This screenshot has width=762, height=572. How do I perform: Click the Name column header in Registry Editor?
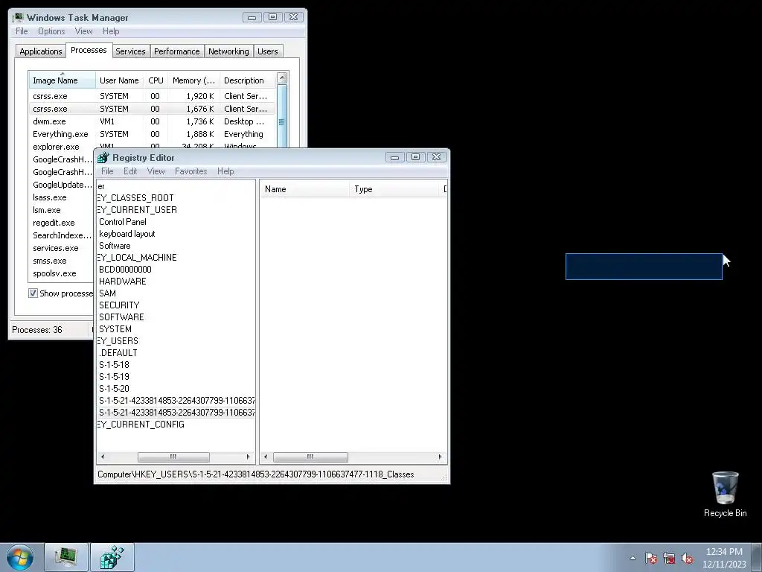304,189
